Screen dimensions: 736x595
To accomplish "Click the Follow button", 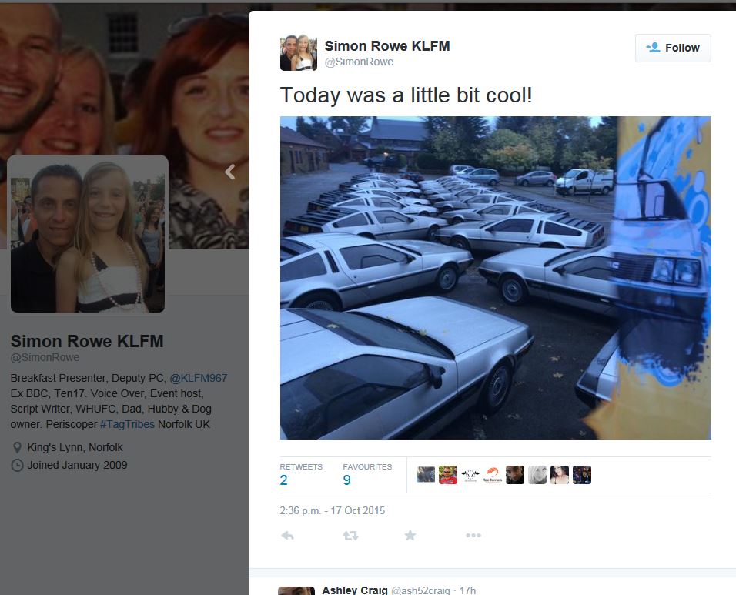I will click(x=673, y=48).
